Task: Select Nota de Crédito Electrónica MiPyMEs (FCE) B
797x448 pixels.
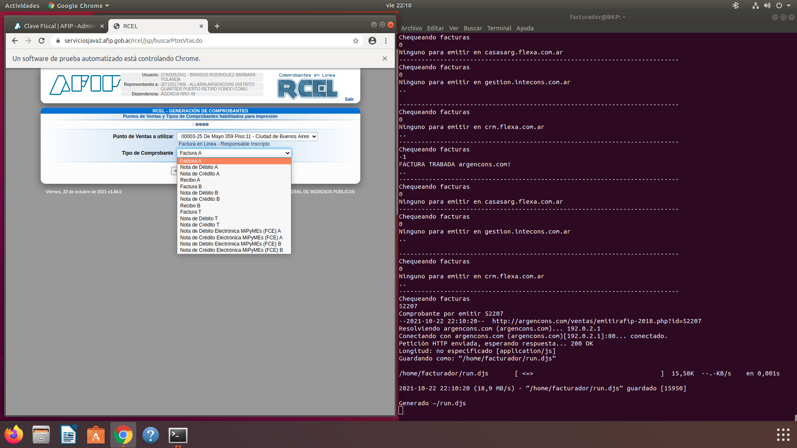Action: 234,250
